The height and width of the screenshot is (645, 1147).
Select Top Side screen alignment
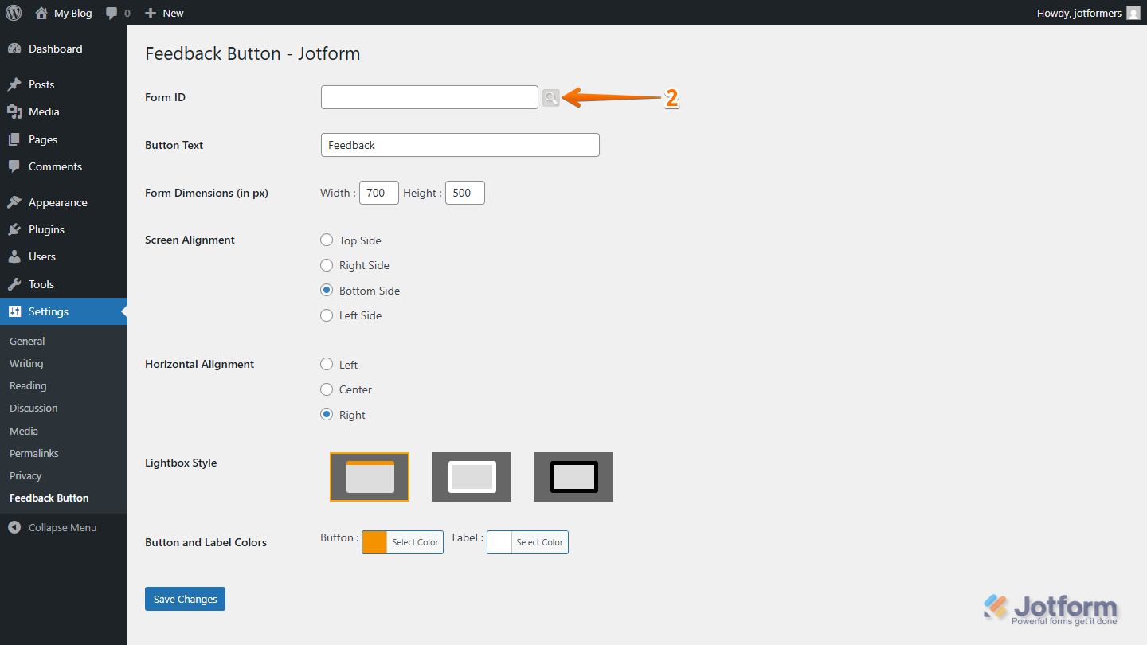tap(327, 240)
